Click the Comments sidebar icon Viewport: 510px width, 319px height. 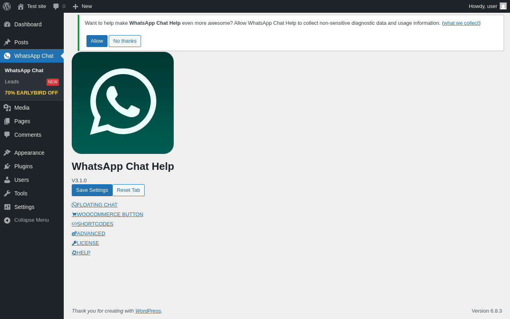pyautogui.click(x=7, y=135)
